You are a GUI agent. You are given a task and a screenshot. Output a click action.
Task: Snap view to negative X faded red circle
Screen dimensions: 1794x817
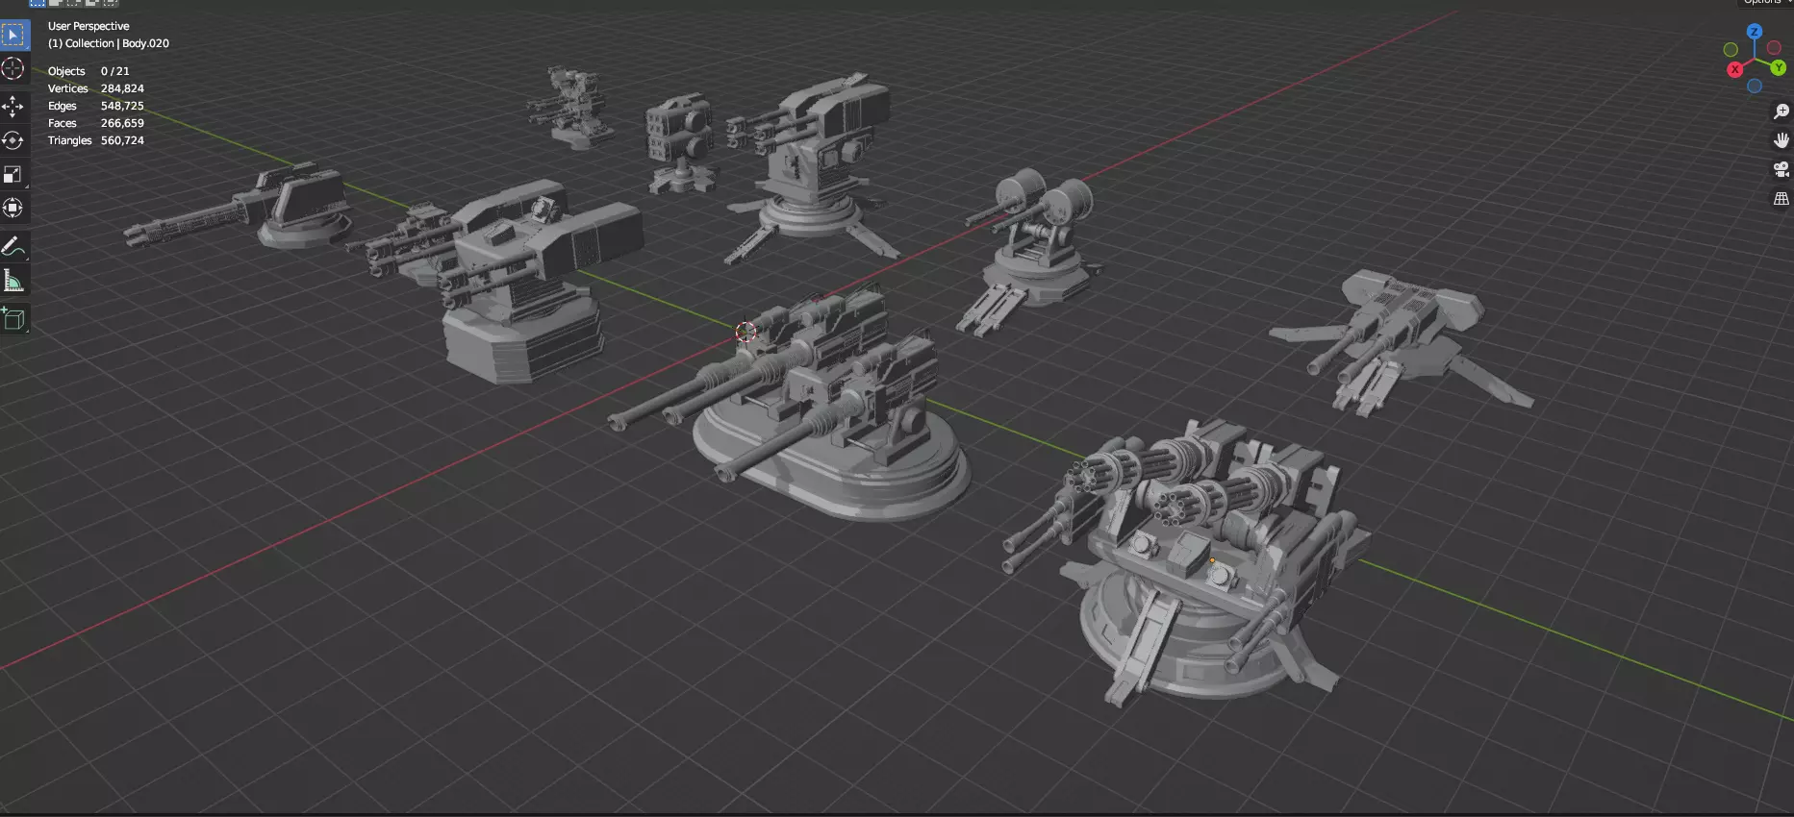pos(1774,47)
